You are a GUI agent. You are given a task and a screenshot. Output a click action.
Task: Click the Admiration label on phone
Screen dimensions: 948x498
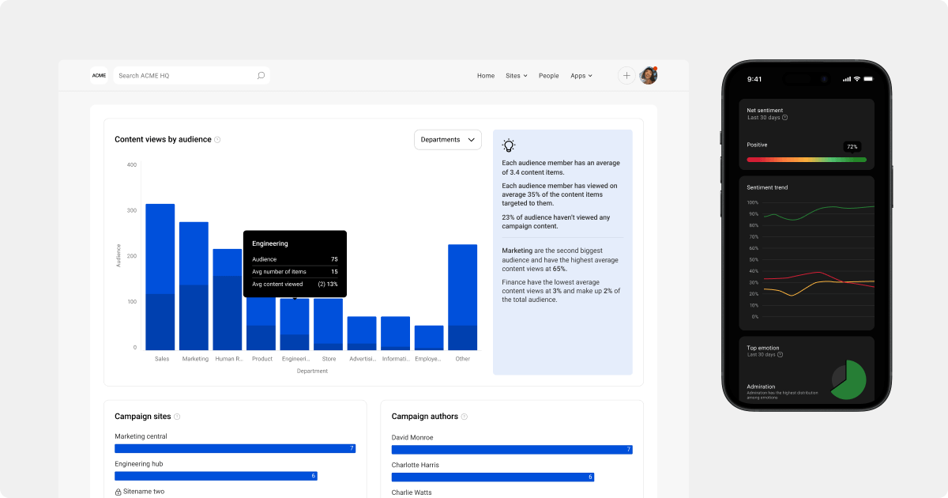point(761,387)
